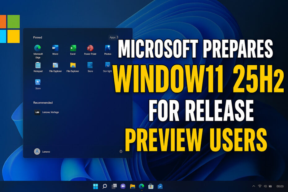Open the recommended item Lenove, Vartage

pyautogui.click(x=47, y=112)
